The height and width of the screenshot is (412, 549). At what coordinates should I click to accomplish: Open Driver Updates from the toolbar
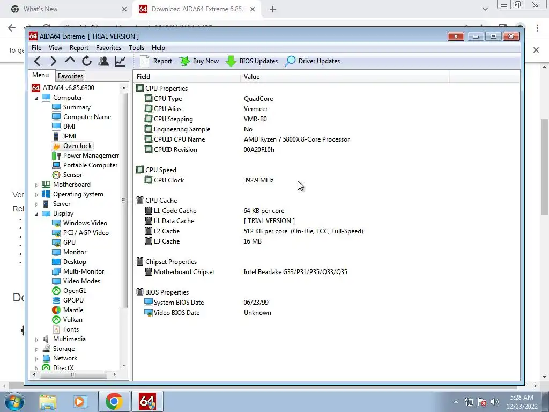(x=313, y=61)
